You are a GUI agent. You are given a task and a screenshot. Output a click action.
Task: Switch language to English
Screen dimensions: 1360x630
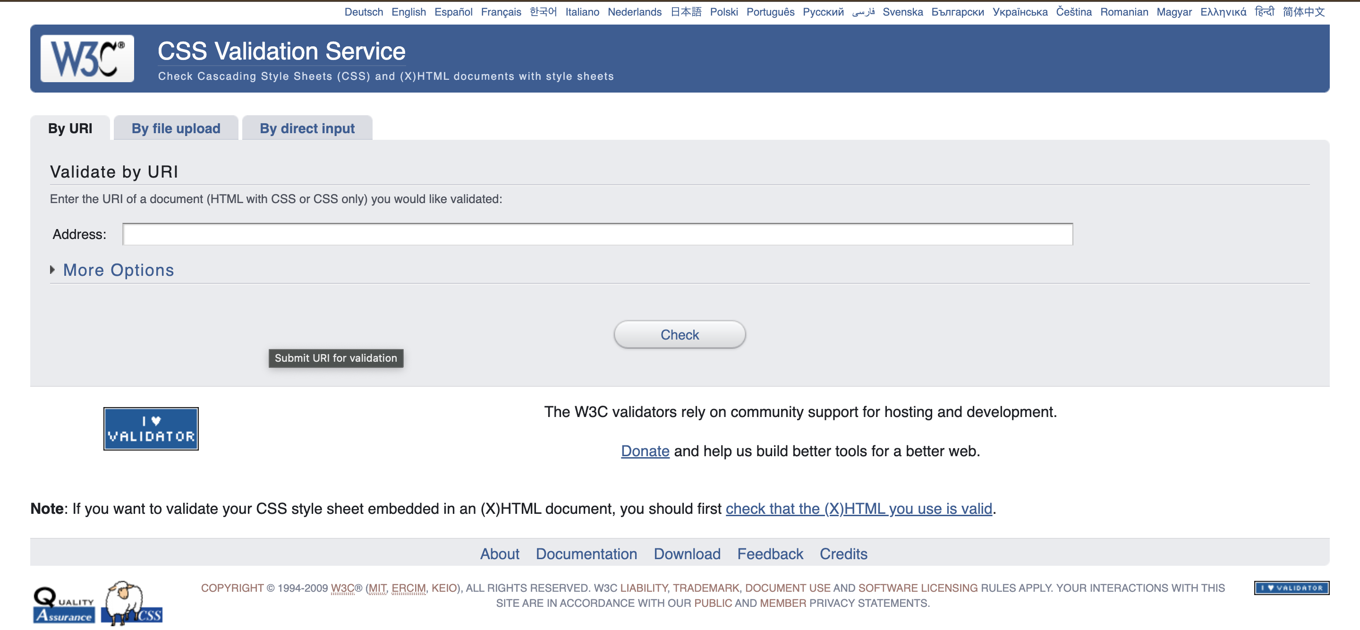pyautogui.click(x=408, y=12)
